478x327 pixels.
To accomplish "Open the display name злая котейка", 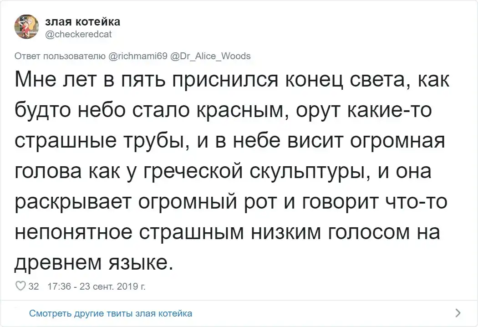I will point(83,22).
